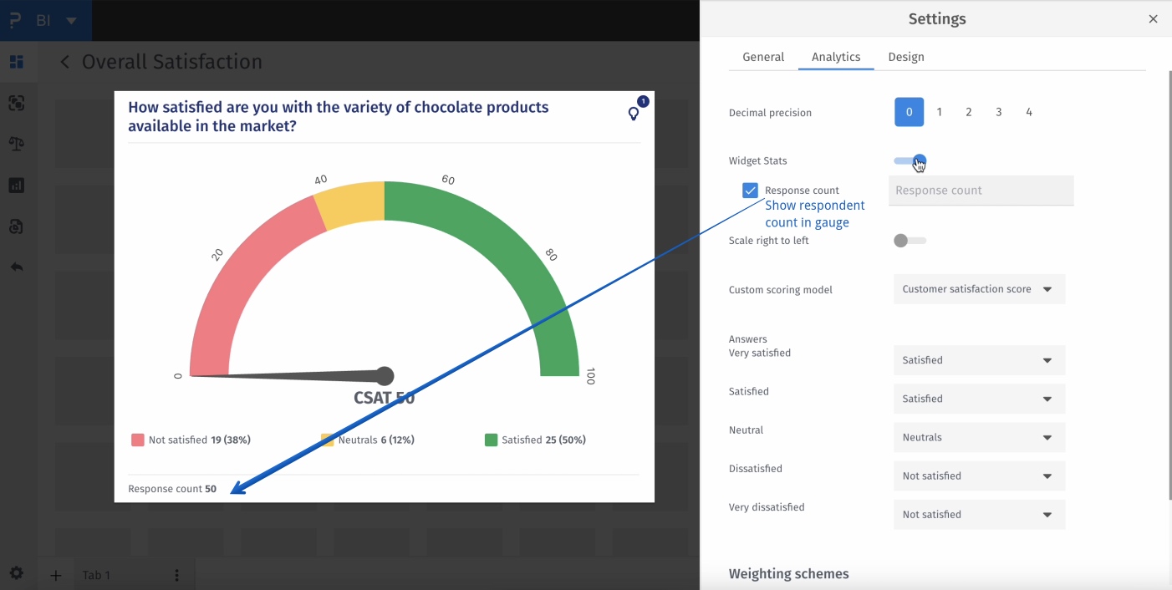Set decimal precision to 4
This screenshot has height=590, width=1172.
[1029, 112]
